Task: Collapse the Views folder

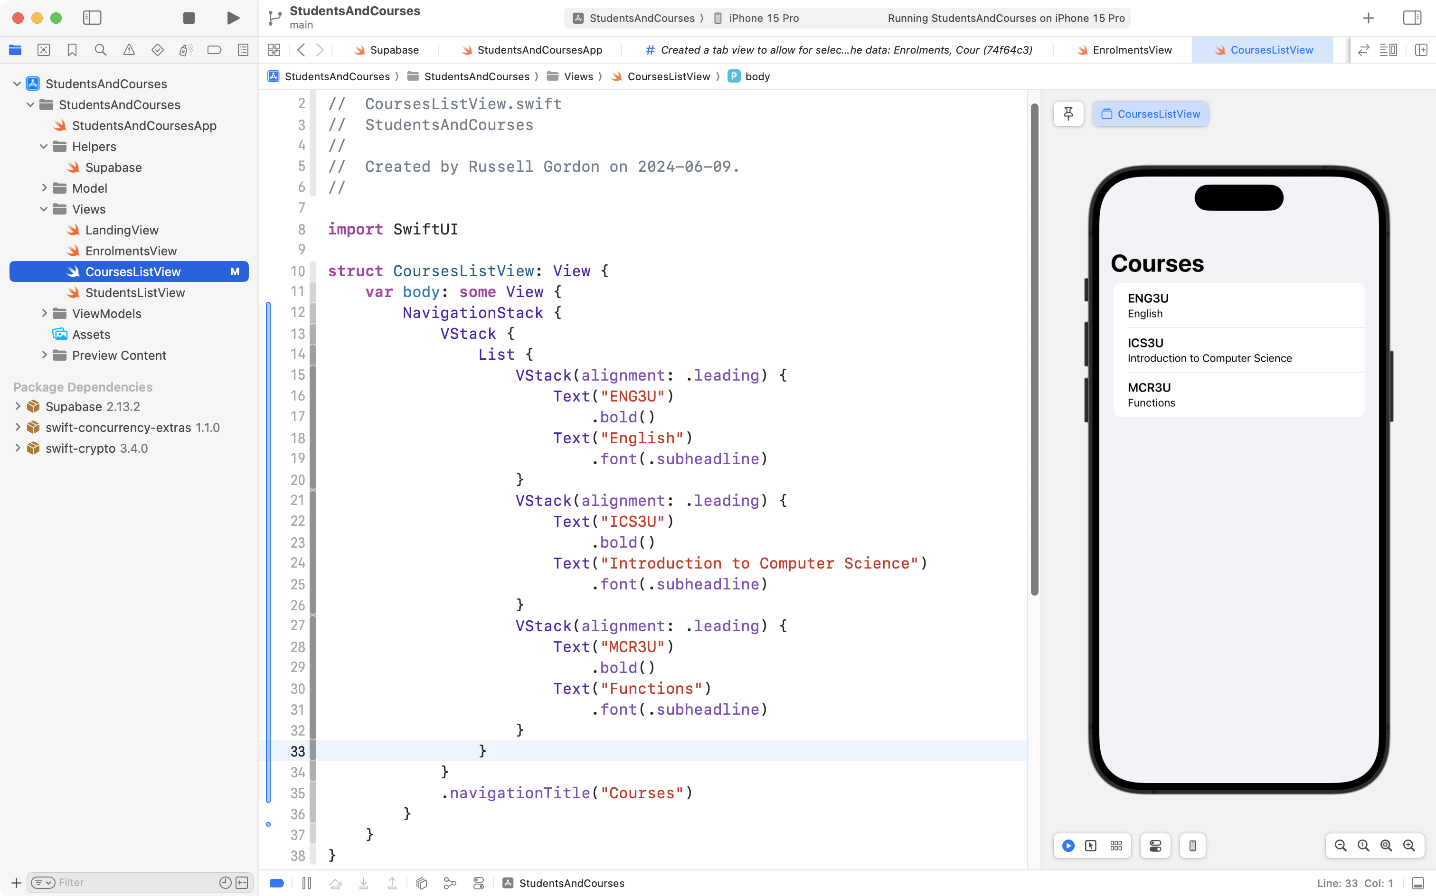Action: tap(45, 209)
